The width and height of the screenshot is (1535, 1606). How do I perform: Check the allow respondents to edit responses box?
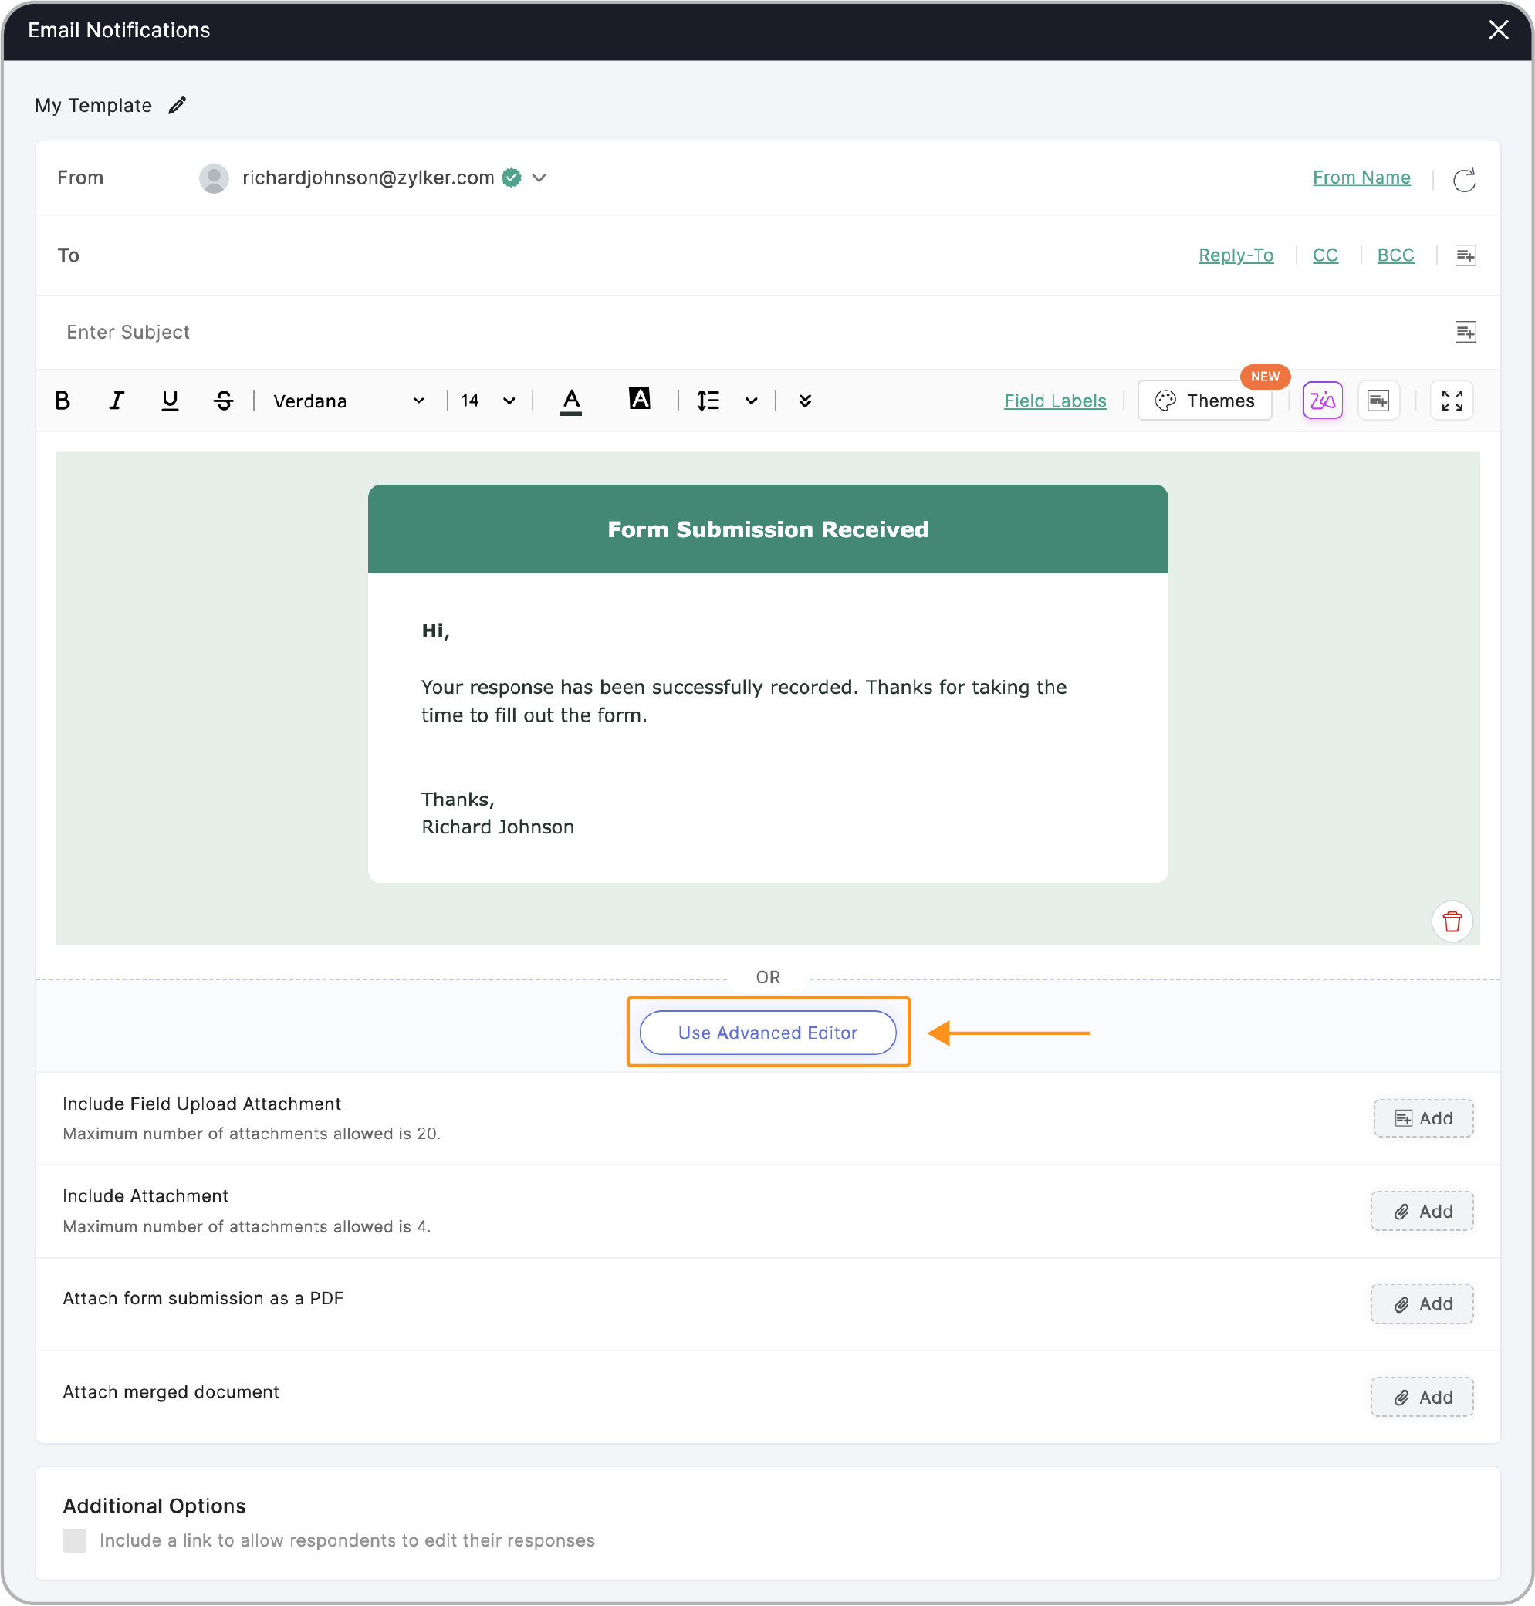74,1541
